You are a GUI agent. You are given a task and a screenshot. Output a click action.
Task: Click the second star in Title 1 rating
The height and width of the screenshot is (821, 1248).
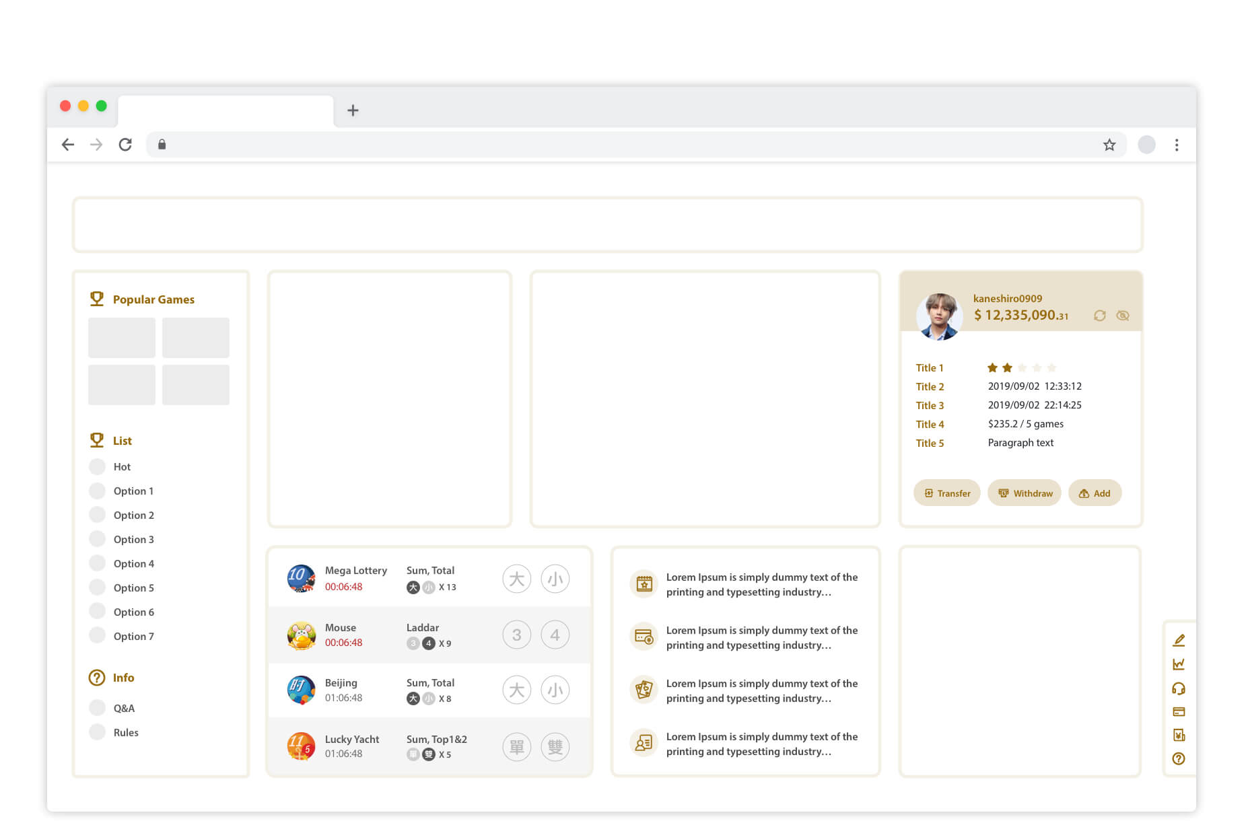[x=1007, y=367]
